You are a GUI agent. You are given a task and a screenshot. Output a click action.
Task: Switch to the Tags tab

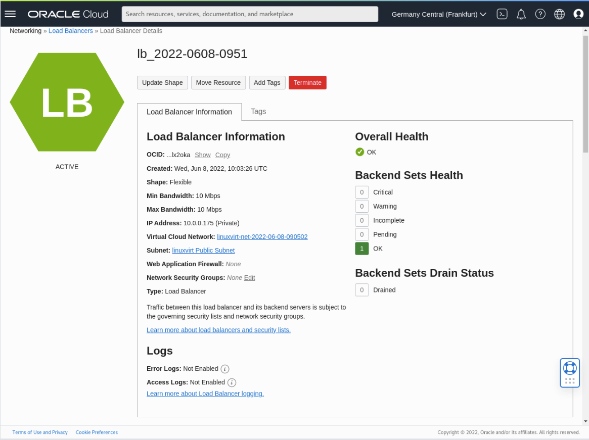pyautogui.click(x=258, y=112)
